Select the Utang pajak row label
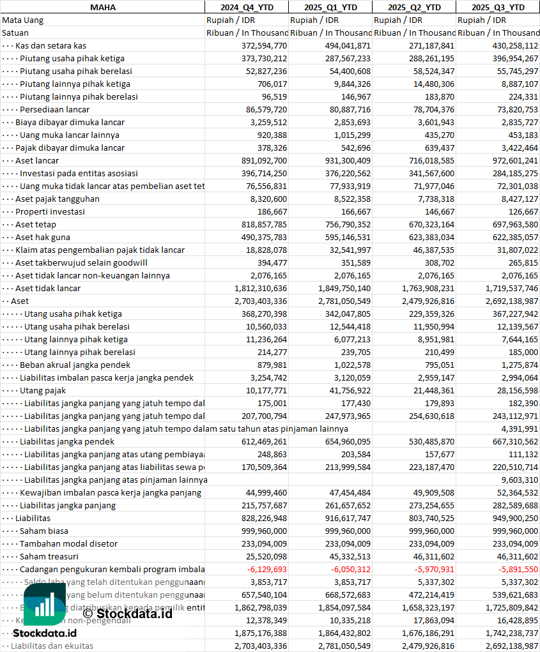The width and height of the screenshot is (540, 652). coord(42,391)
